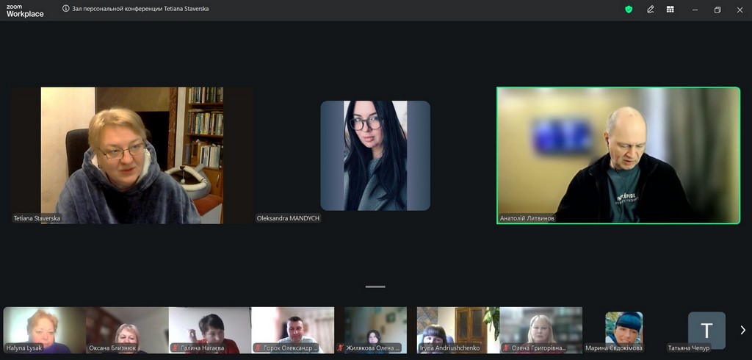
Task: Click Iryna Andriushchenko's thumbnail
Action: tap(458, 329)
